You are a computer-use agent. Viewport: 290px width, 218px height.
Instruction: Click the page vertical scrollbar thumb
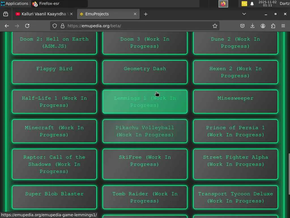(289, 174)
